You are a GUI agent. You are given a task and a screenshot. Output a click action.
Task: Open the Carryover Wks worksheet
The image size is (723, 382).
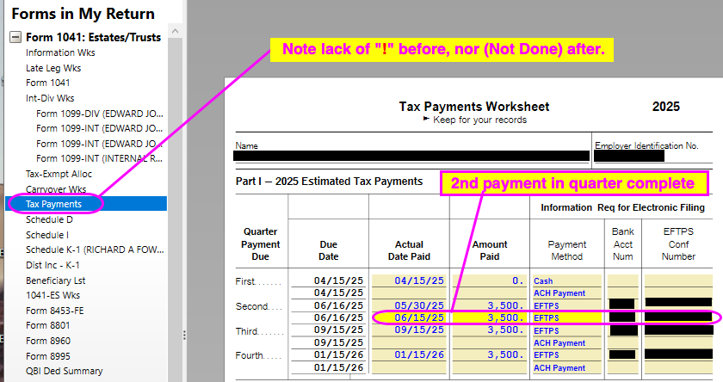coord(56,188)
